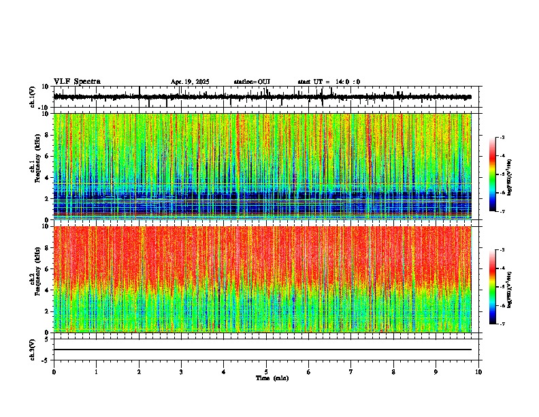Click the "2" kHz tick of ch.1 spectrogram
The image size is (539, 417).
pos(48,198)
